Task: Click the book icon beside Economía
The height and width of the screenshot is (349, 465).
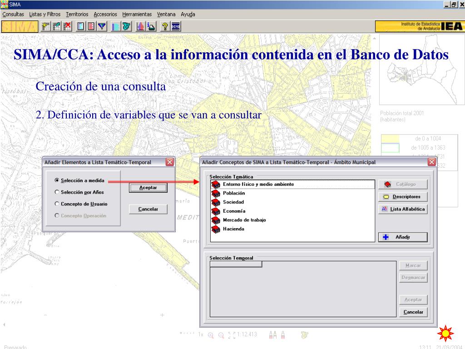Action: coord(216,211)
